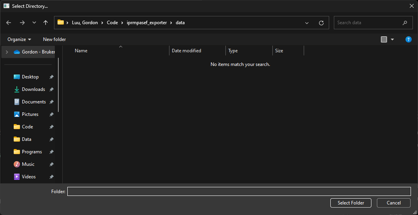Open the Organize menu
Image resolution: width=418 pixels, height=215 pixels.
(x=19, y=39)
